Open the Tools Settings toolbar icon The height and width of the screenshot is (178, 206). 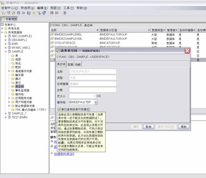tap(52, 13)
